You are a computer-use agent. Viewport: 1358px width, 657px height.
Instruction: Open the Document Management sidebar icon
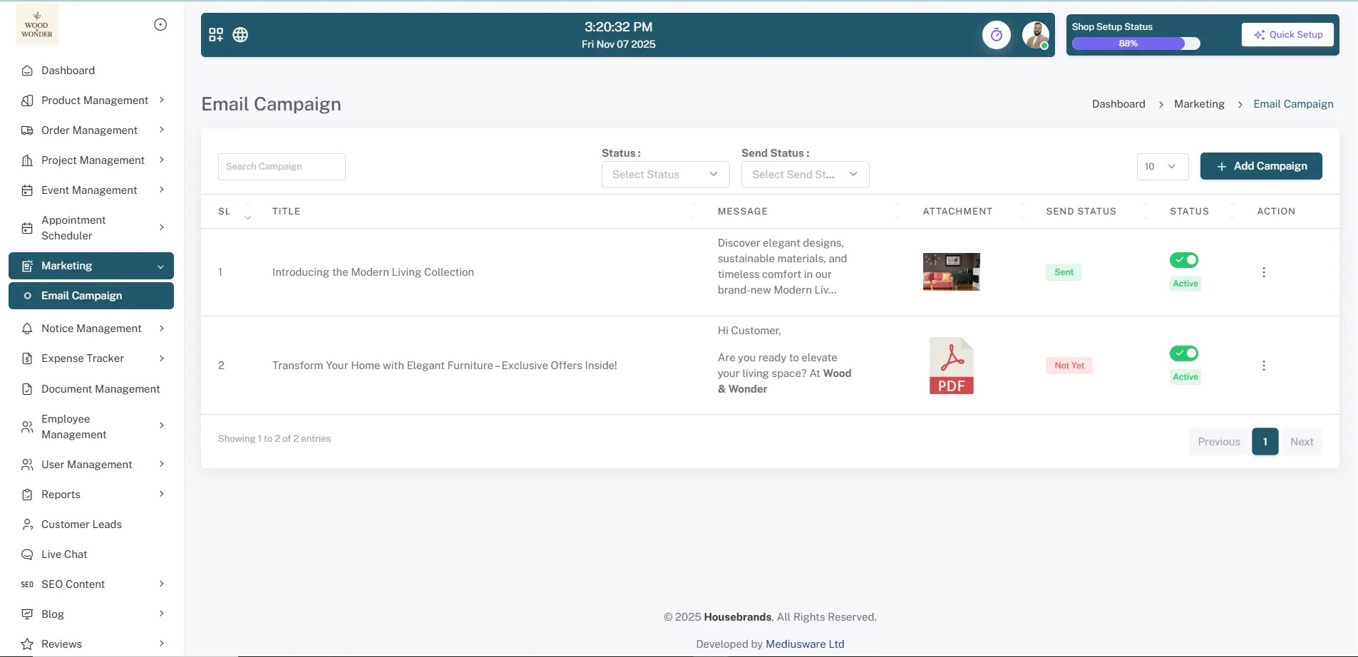(26, 388)
